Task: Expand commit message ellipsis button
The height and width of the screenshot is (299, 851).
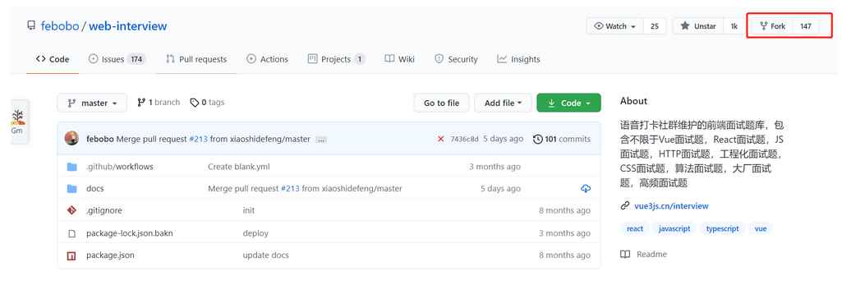Action: [320, 140]
